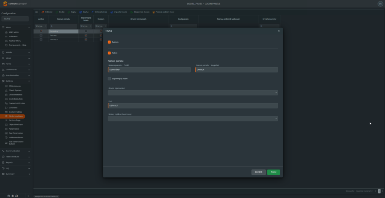The width and height of the screenshot is (385, 198).
Task: Open the Nazwy aplikacji webowej dropdown
Action: click(192, 119)
